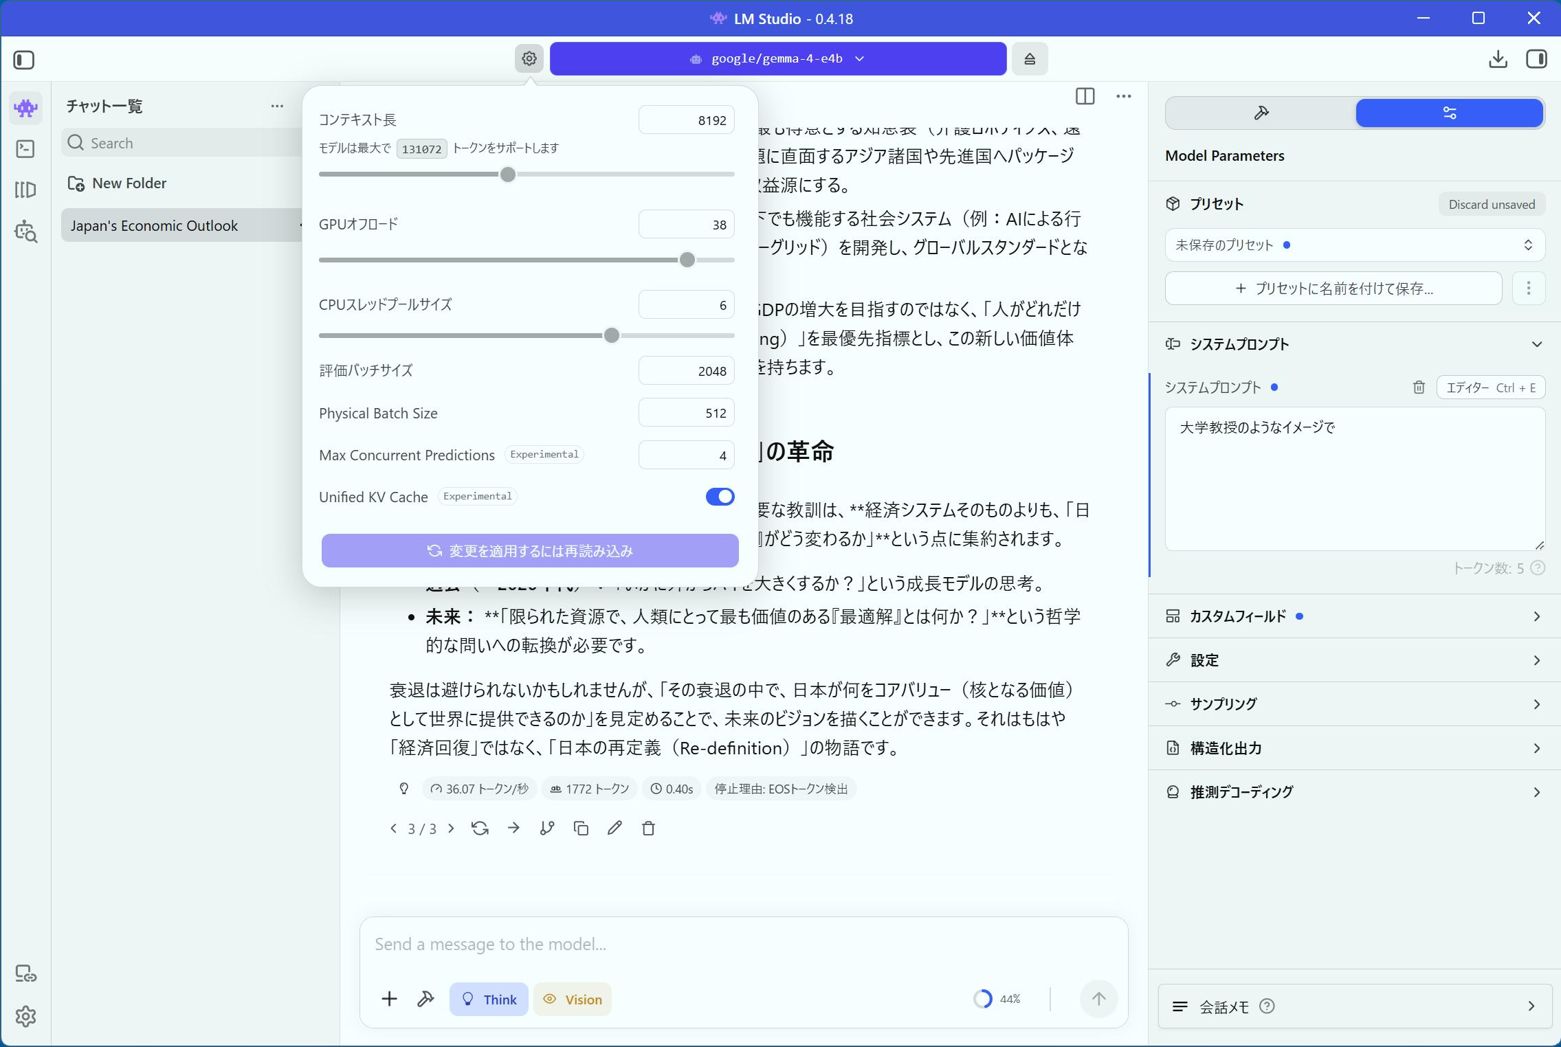Expand the サンプリング section
Screen dimensions: 1561x1047
1354,704
